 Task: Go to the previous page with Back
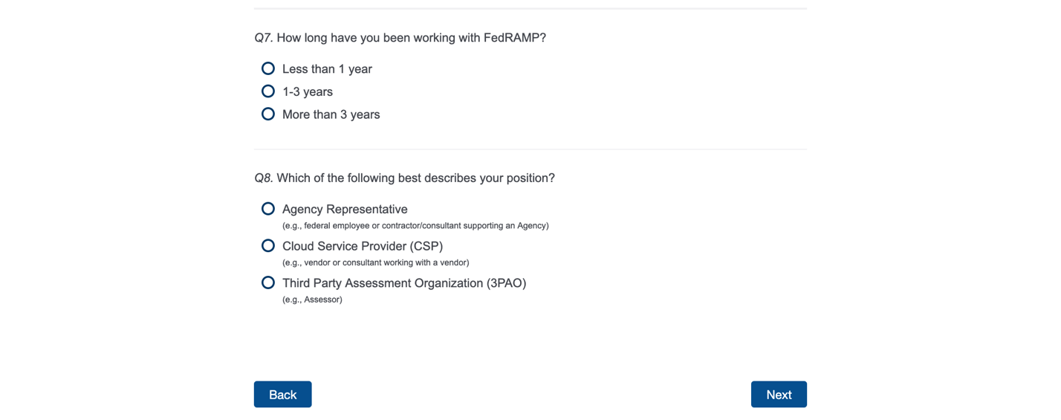coord(282,395)
